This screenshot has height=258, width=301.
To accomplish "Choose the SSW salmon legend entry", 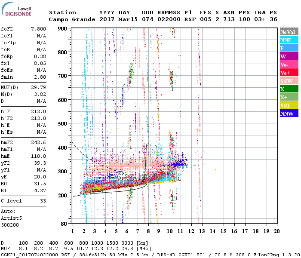I will (x=289, y=81).
